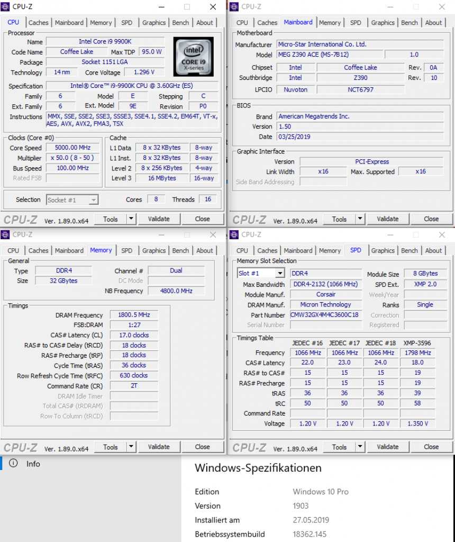The image size is (455, 542).
Task: Open the Tools dropdown arrow in the CPU window
Action: pyautogui.click(x=131, y=219)
